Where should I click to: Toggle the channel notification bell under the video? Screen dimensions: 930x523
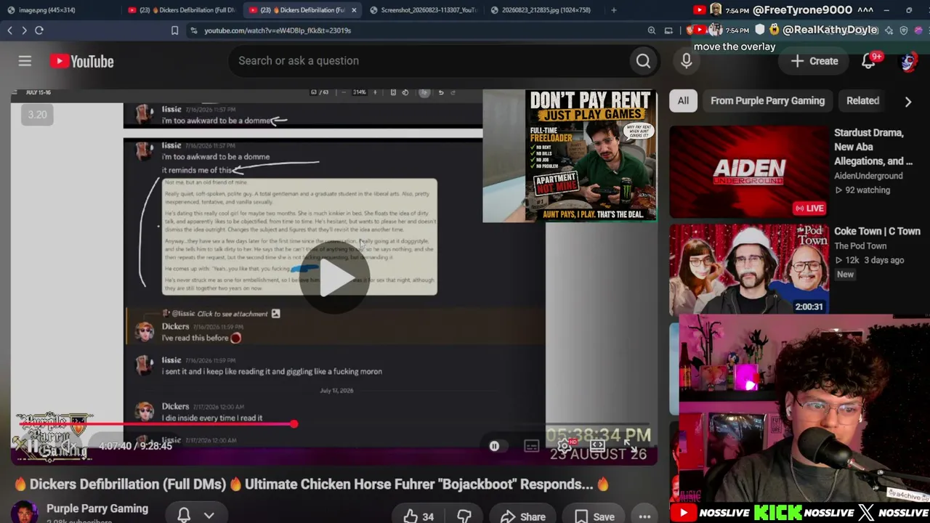184,515
